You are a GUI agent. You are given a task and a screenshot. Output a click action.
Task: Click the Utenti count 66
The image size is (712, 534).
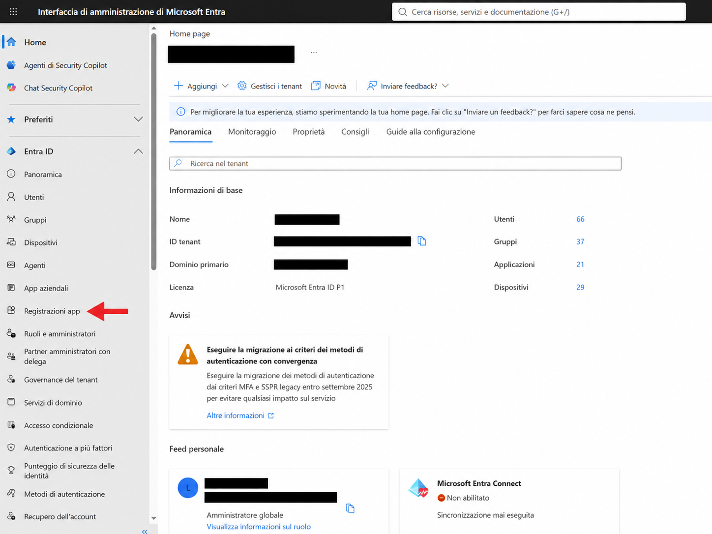pos(580,219)
